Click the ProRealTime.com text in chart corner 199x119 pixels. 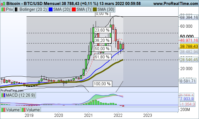click(12, 91)
